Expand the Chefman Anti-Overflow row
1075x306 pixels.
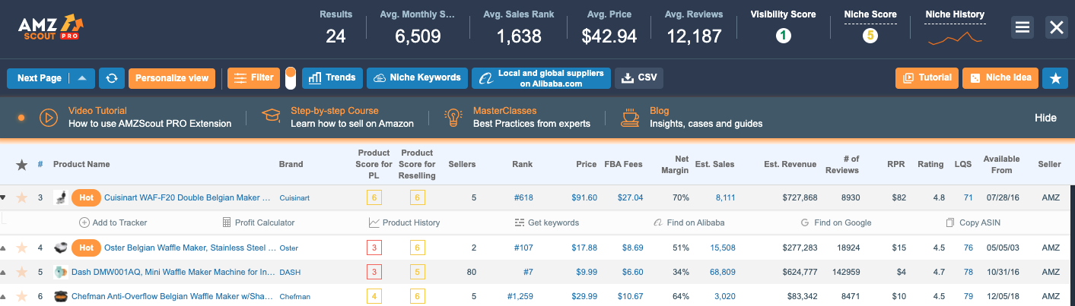(x=3, y=296)
